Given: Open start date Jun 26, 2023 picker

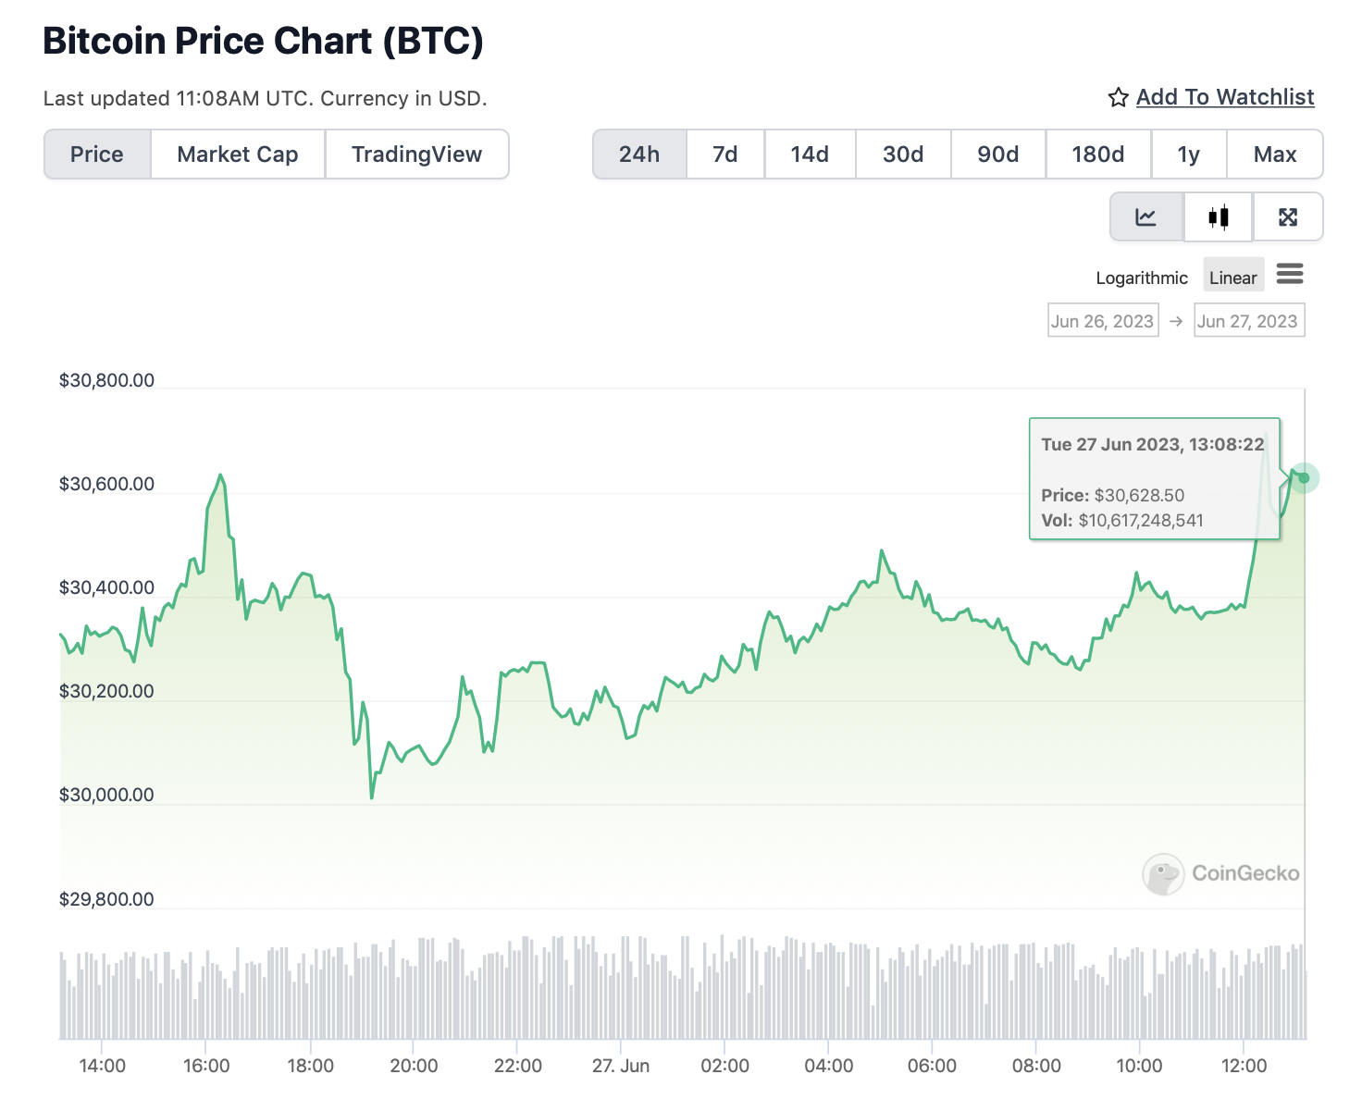Looking at the screenshot, I should click(1102, 321).
